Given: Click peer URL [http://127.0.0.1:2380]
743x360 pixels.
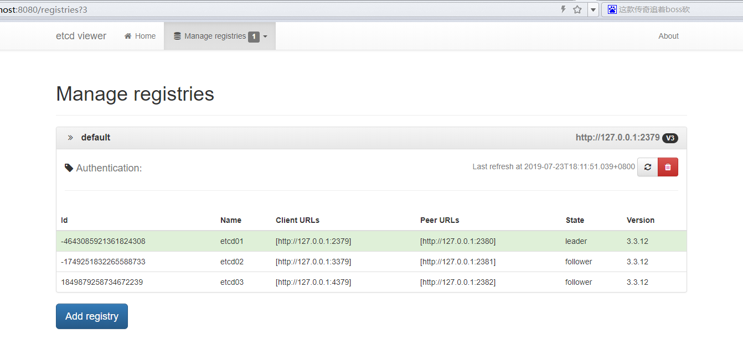Looking at the screenshot, I should coord(458,241).
